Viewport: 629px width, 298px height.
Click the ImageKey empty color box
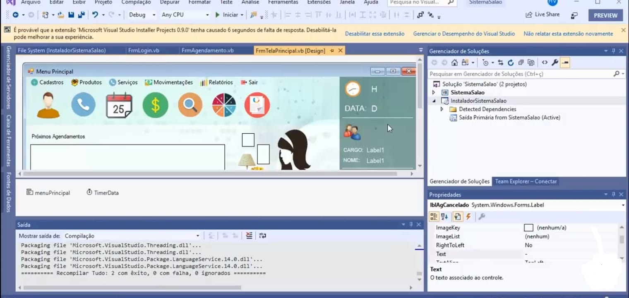[x=528, y=228]
